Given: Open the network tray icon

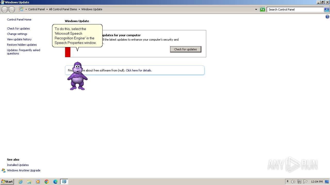Looking at the screenshot, I should pyautogui.click(x=299, y=182).
